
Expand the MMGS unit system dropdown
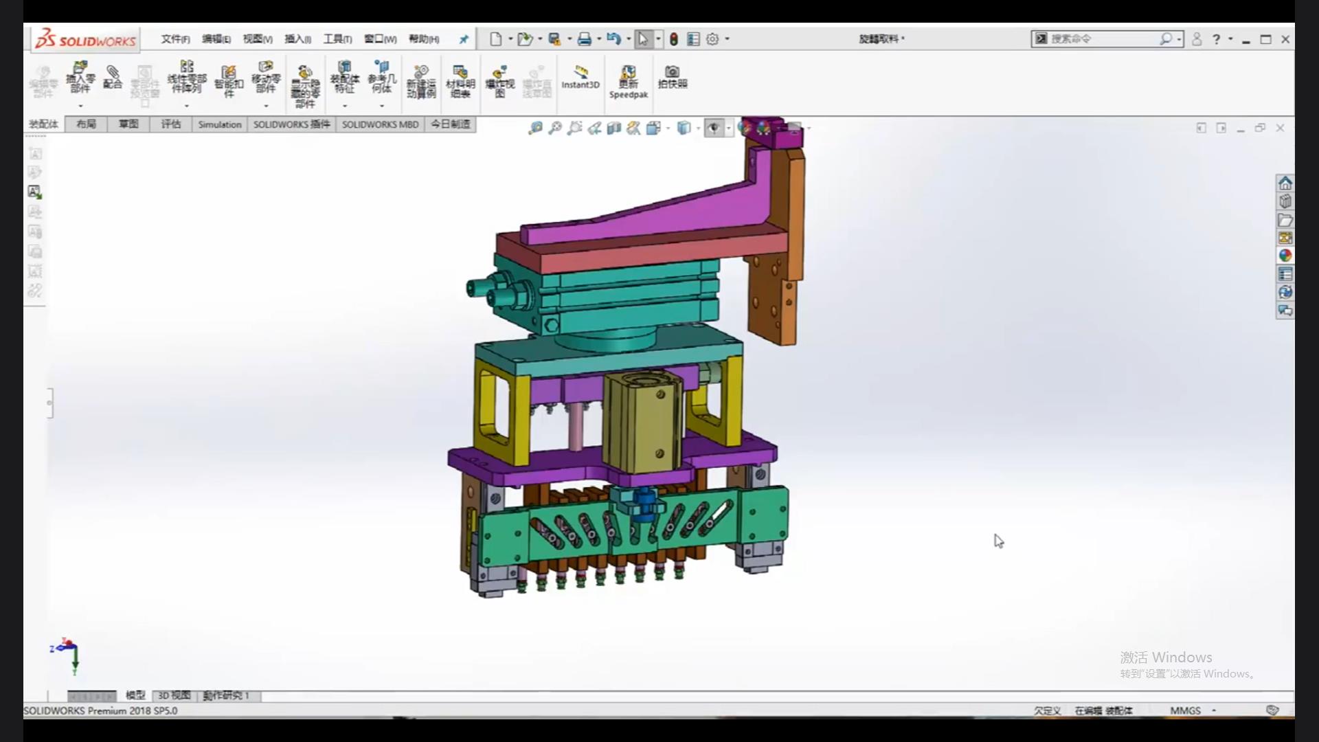point(1214,710)
